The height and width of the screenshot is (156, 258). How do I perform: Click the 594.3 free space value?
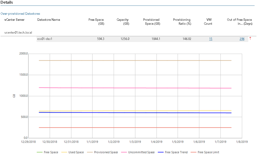coord(101,39)
